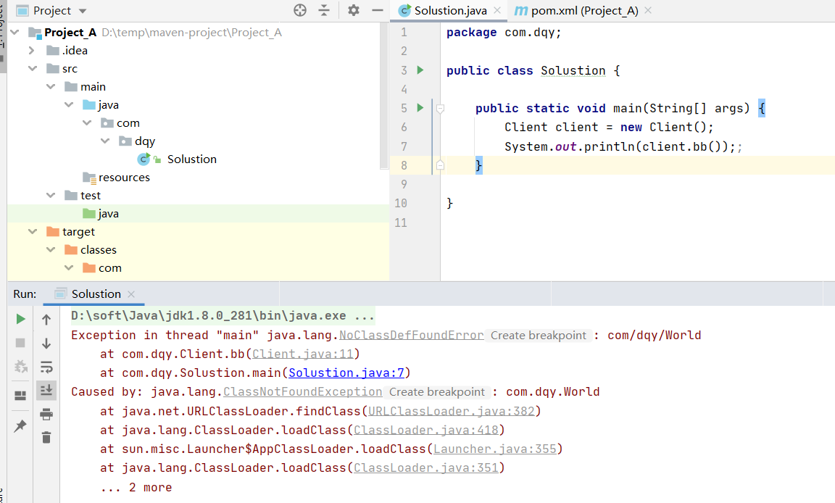Collapse the dqy package
The width and height of the screenshot is (835, 503).
[x=105, y=141]
